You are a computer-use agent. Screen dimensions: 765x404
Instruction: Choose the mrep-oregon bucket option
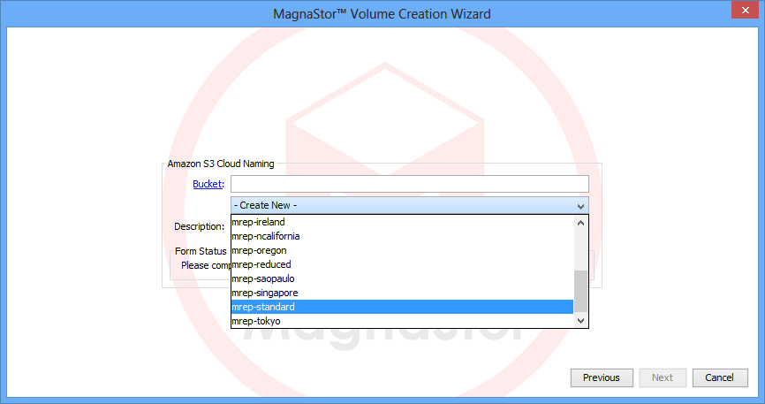(402, 250)
